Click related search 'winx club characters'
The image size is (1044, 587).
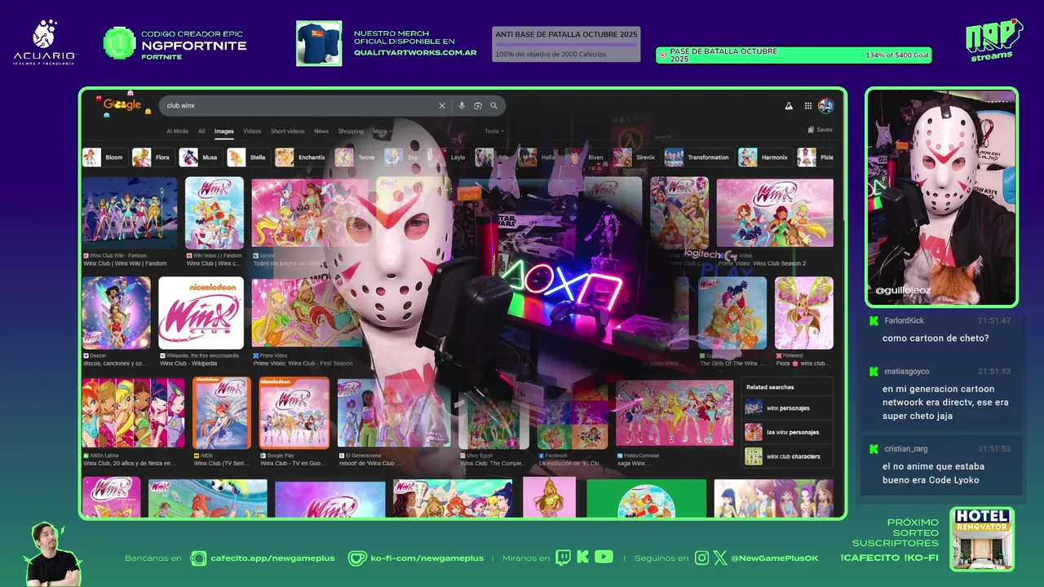tap(786, 457)
